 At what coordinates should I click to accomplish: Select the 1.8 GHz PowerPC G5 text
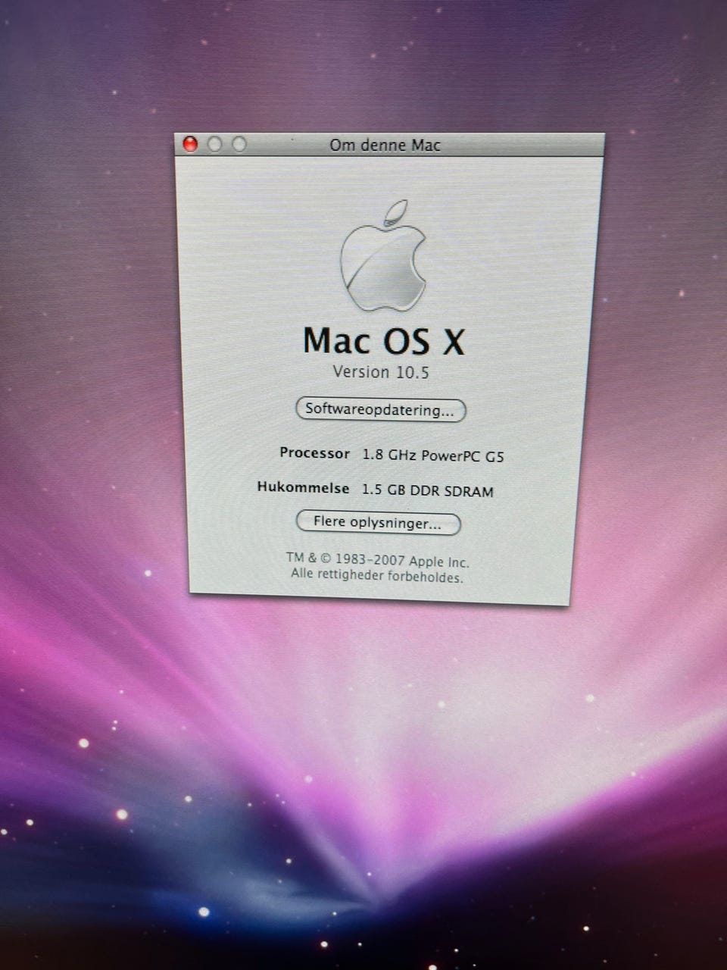(x=433, y=455)
